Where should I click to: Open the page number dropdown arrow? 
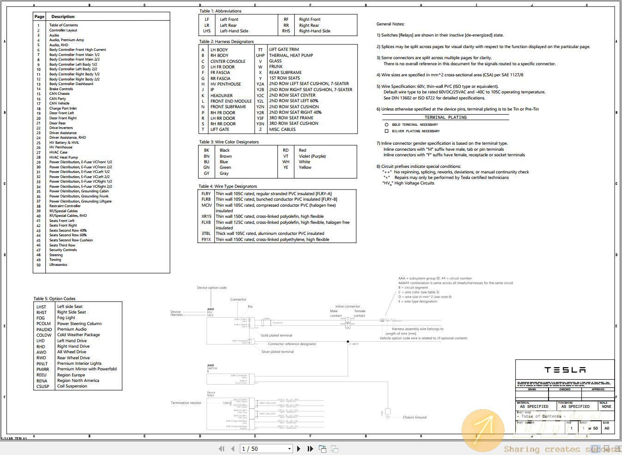(x=289, y=449)
